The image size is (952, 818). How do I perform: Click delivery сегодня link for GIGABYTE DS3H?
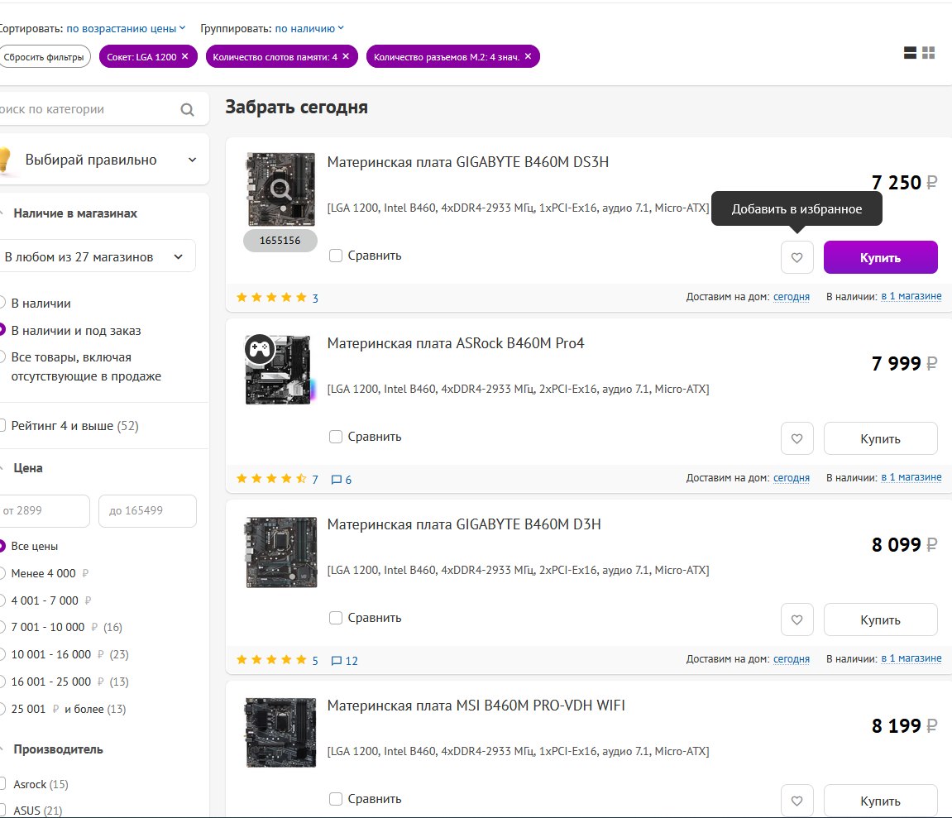pyautogui.click(x=791, y=296)
